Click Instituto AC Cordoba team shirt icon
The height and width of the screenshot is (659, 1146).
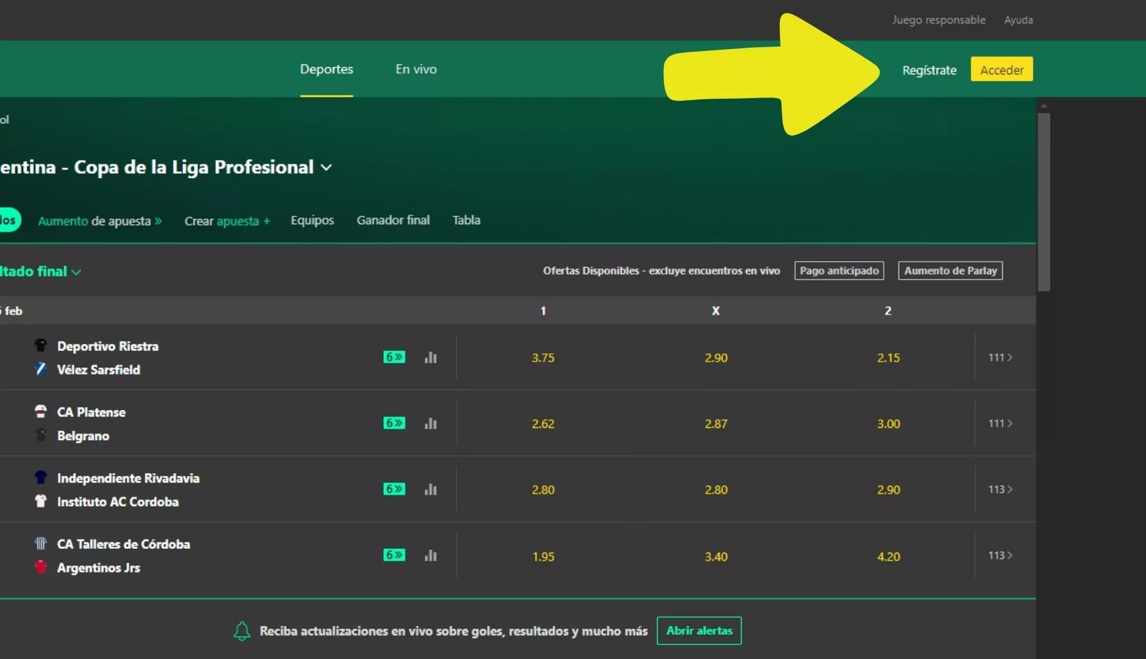point(41,500)
